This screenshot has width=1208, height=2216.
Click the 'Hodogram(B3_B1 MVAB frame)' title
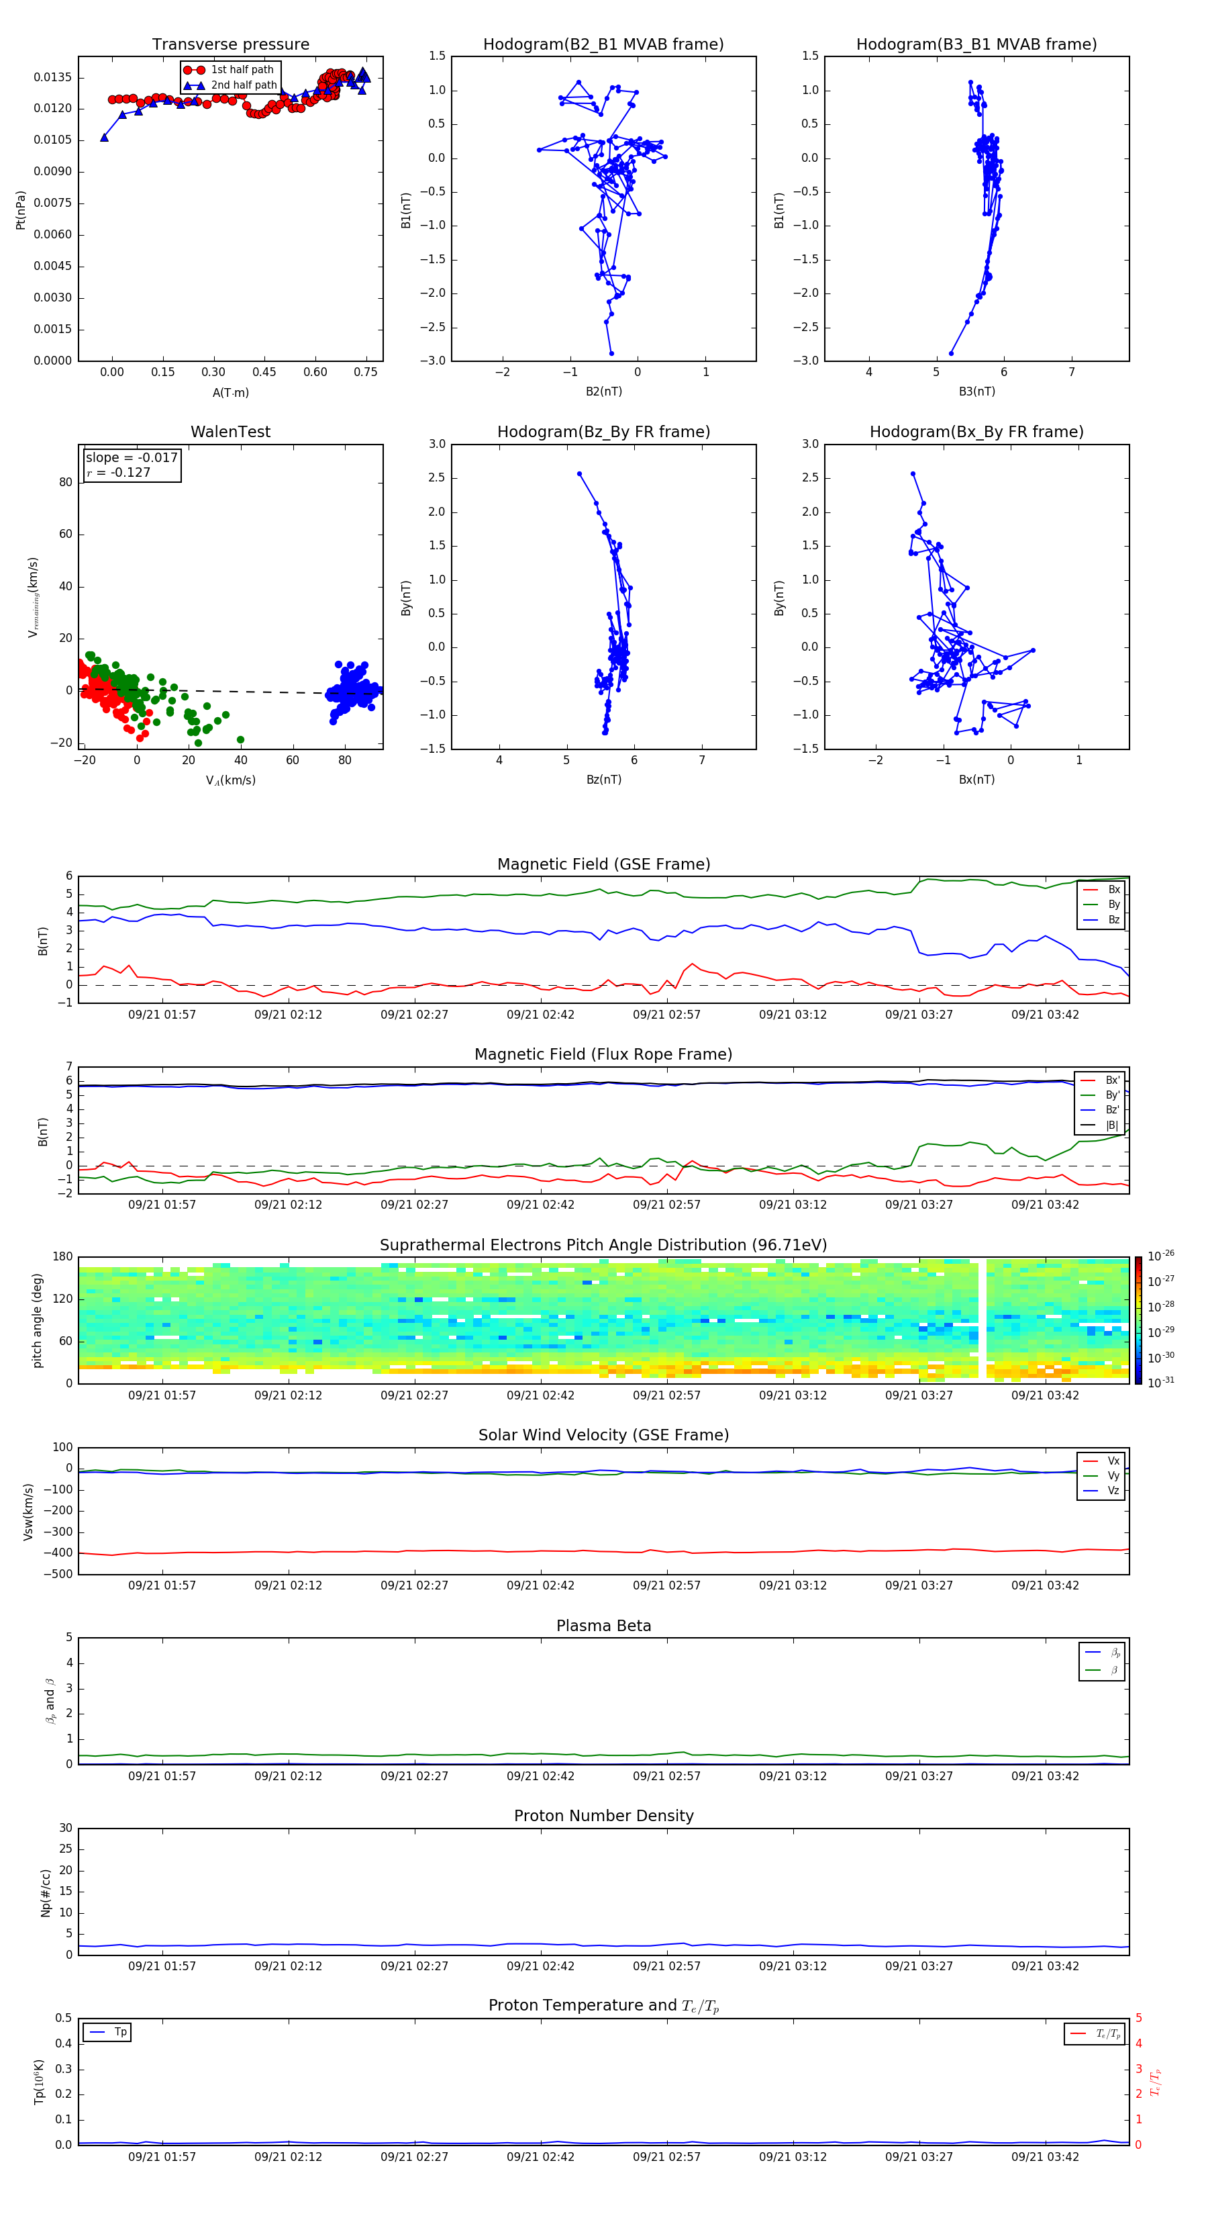tap(976, 45)
